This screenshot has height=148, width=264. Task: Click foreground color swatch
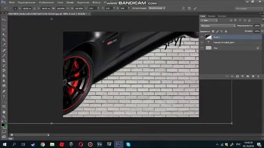3,125
